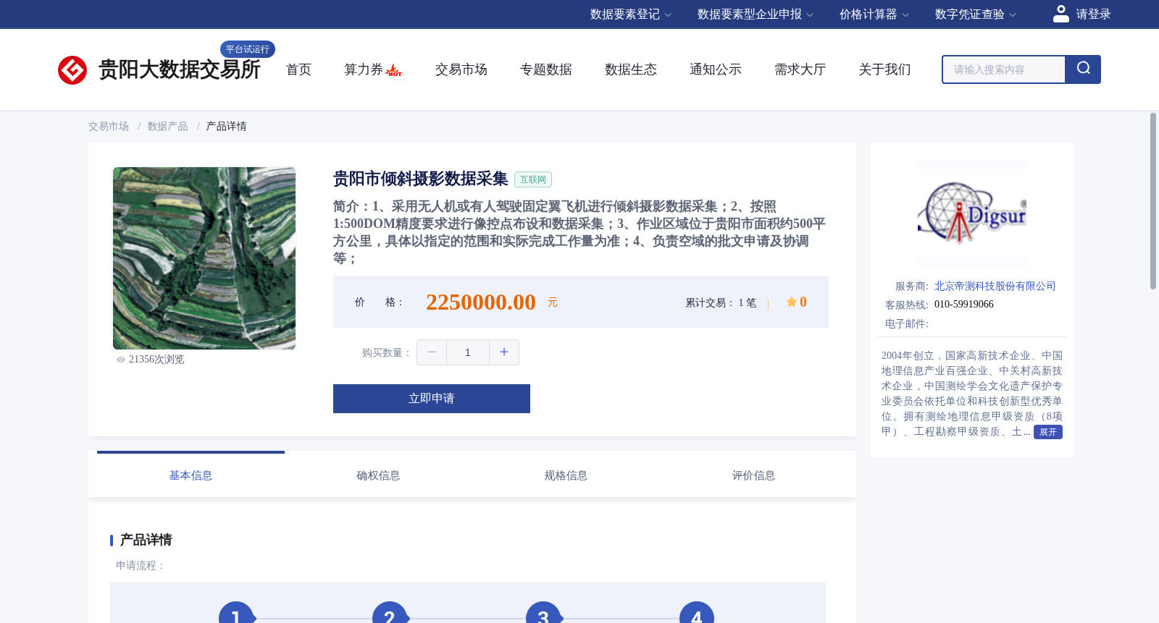Expand company description with 展开 button

(x=1048, y=432)
